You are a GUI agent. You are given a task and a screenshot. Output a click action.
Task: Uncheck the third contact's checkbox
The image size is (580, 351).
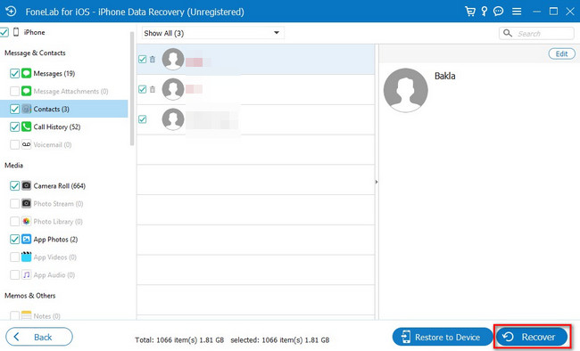pos(143,119)
